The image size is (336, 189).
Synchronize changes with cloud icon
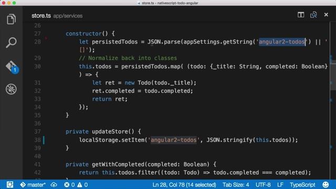[54, 184]
